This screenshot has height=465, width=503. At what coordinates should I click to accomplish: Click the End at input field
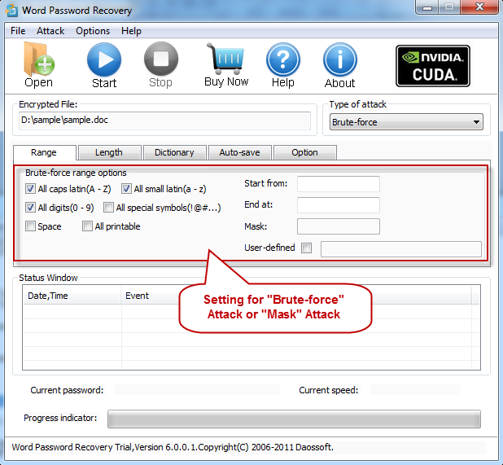tap(339, 205)
